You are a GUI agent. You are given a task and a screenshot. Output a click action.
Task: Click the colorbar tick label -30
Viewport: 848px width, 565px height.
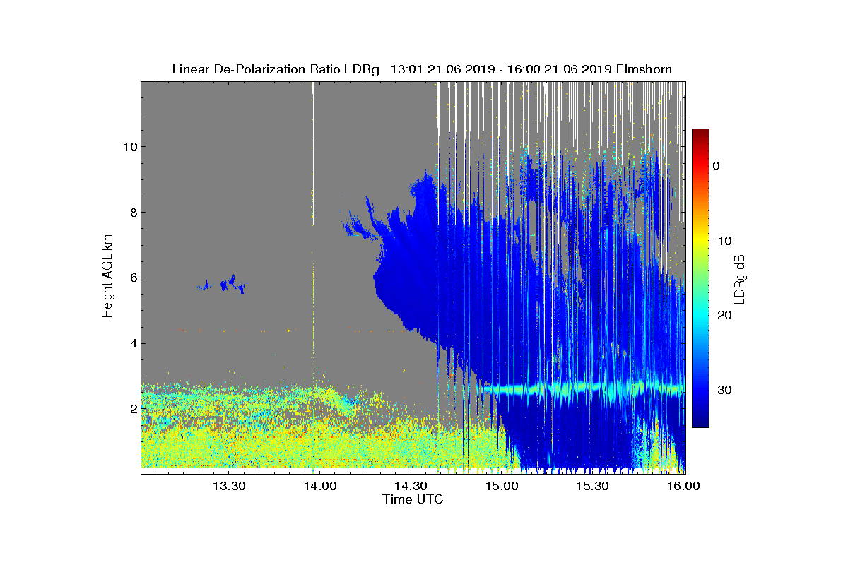(722, 391)
